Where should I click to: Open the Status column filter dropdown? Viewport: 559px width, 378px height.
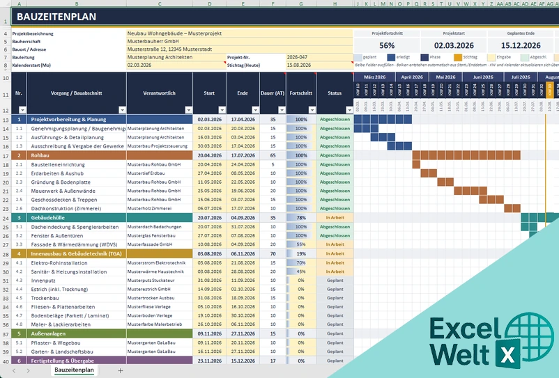tap(349, 110)
